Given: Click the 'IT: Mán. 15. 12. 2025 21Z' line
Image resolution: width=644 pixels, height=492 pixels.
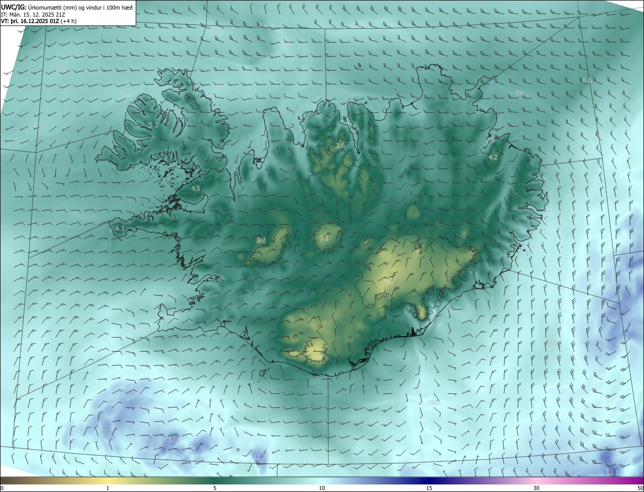Looking at the screenshot, I should pyautogui.click(x=33, y=15).
